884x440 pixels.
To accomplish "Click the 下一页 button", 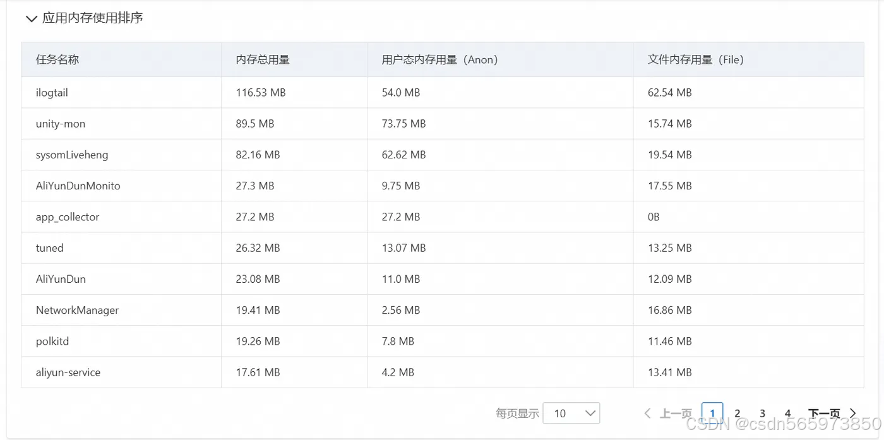I will (x=824, y=413).
